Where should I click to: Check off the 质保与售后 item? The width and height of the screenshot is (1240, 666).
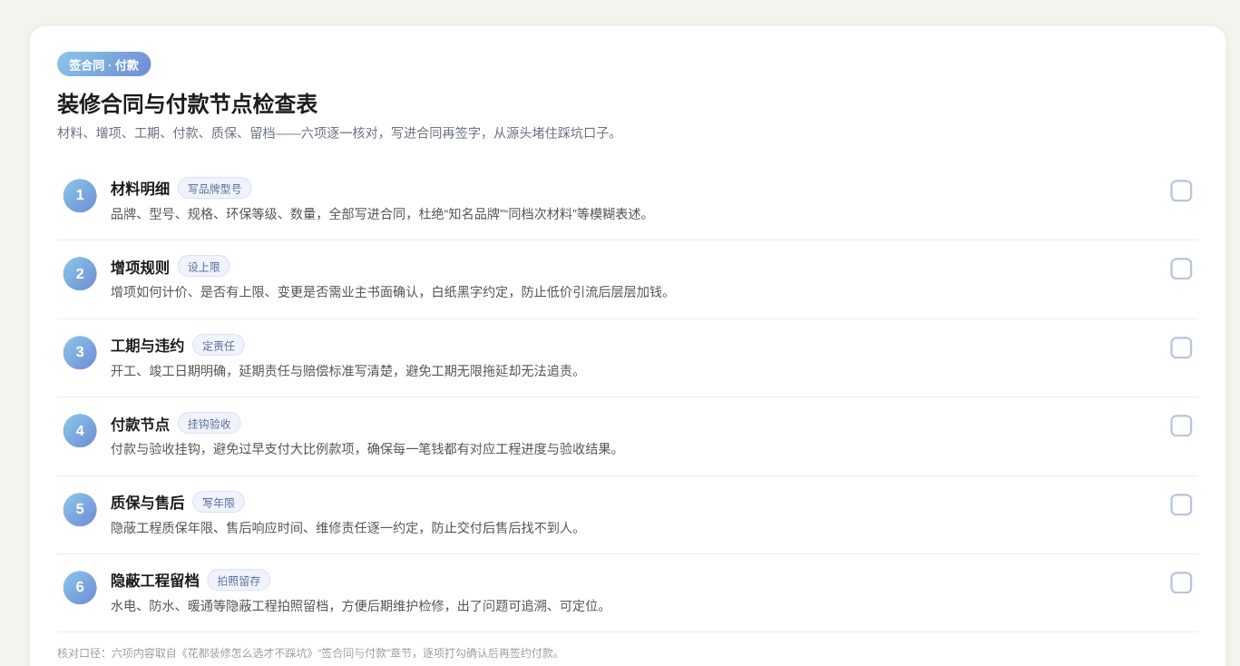pos(1181,504)
